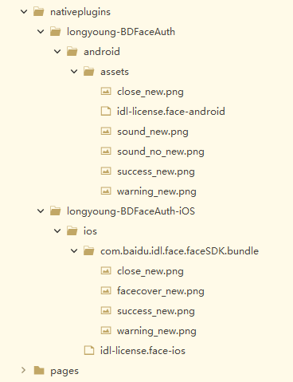
Task: Click image icon of success_new.png under assets
Action: 106,171
